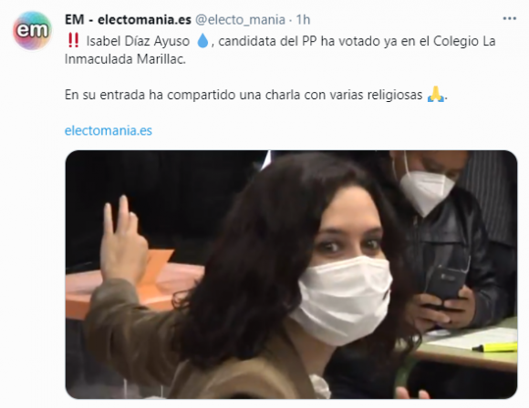
Task: Open the 1h tweet timestamp
Action: click(x=303, y=20)
